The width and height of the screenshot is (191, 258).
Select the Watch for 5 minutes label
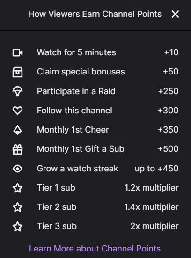76,52
